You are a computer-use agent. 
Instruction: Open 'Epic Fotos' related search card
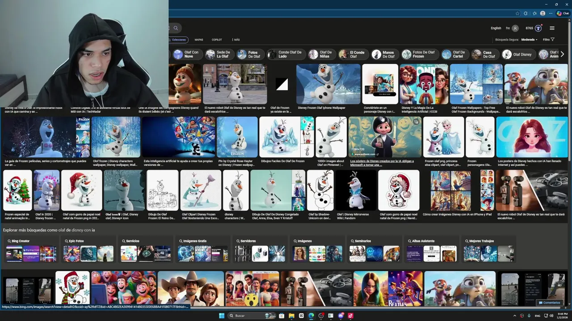tap(88, 250)
